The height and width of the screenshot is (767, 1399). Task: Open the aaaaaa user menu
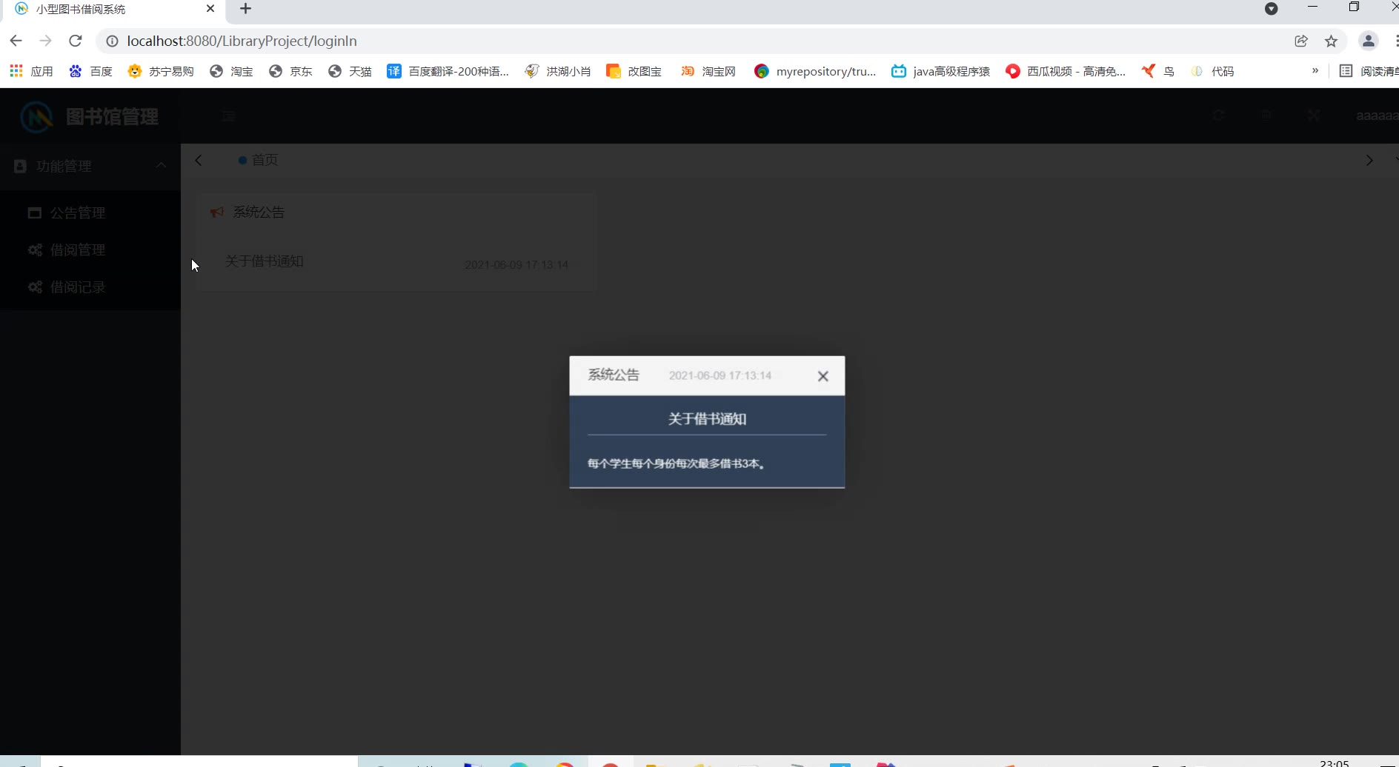tap(1377, 115)
